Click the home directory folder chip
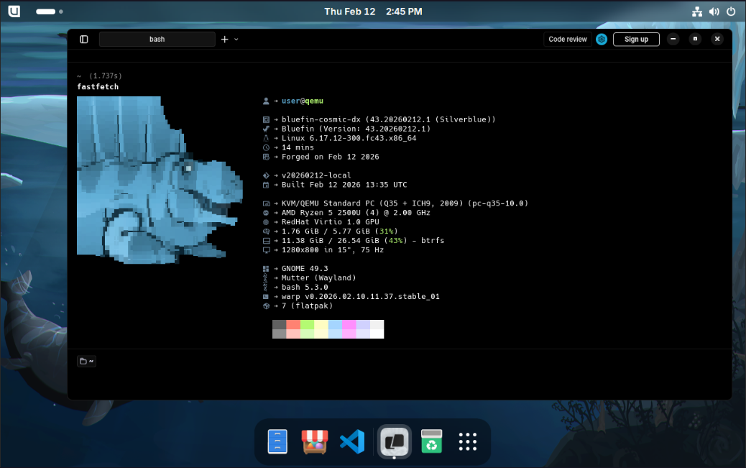 (x=86, y=361)
